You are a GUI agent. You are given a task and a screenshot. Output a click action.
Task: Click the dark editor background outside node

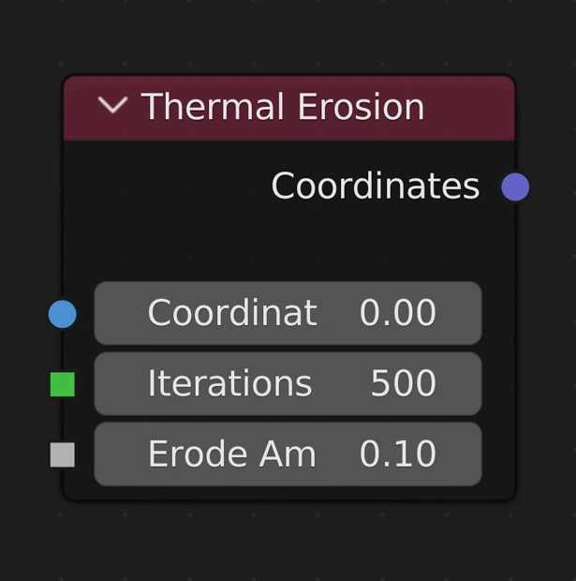click(281, 544)
